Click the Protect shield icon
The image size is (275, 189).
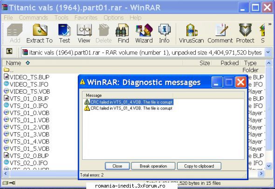click(x=245, y=34)
